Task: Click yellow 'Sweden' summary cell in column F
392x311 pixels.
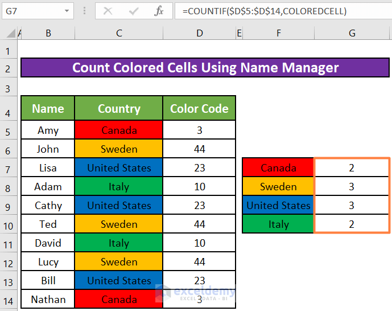Action: 278,186
